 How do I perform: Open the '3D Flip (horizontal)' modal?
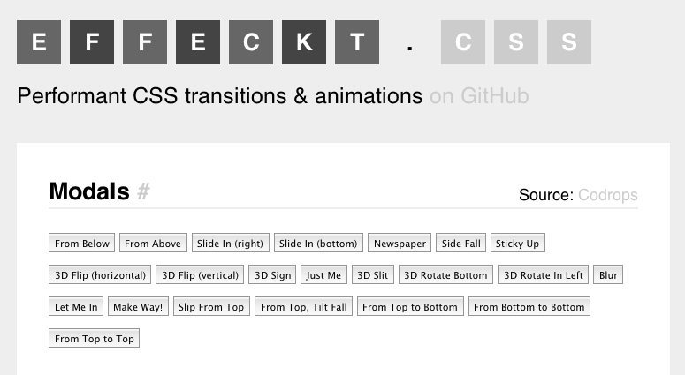[x=100, y=275]
